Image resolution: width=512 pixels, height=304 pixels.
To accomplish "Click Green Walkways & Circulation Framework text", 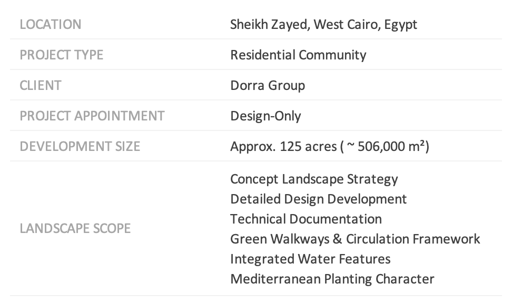I will tap(355, 239).
